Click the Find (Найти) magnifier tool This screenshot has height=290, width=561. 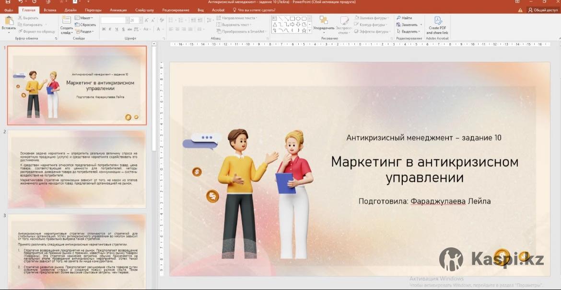(x=404, y=18)
